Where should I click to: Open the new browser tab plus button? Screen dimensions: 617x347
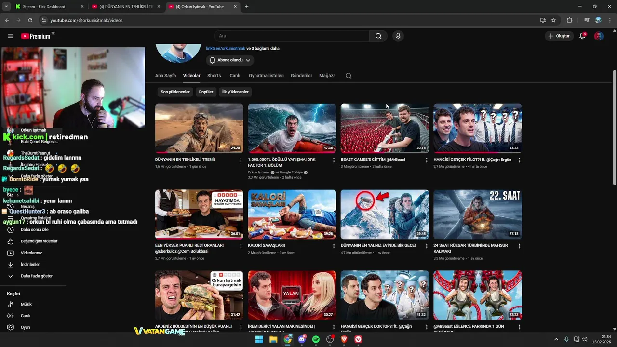pos(247,7)
